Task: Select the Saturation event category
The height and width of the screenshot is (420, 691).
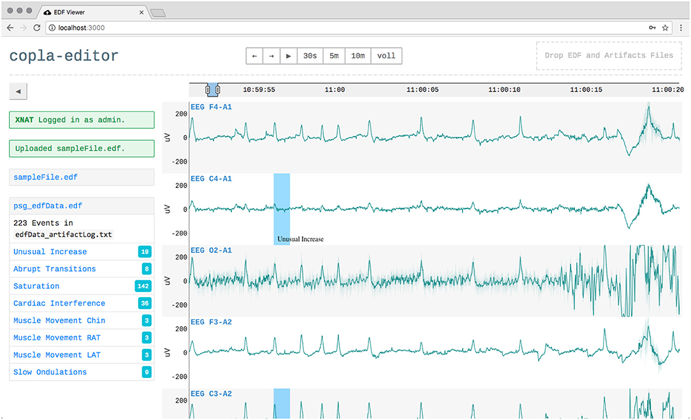Action: [x=82, y=286]
